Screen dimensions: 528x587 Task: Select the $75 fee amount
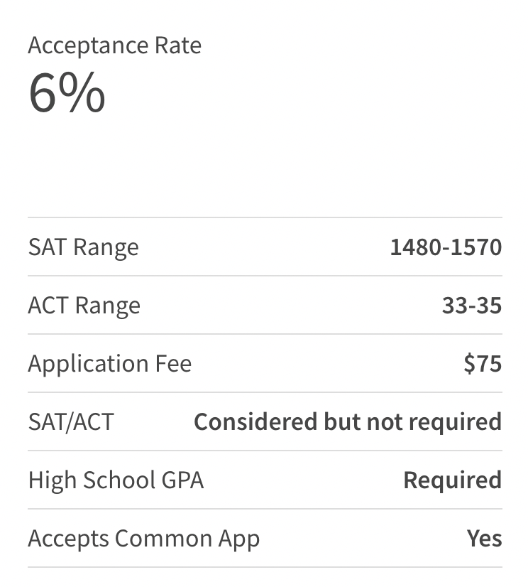click(x=483, y=364)
